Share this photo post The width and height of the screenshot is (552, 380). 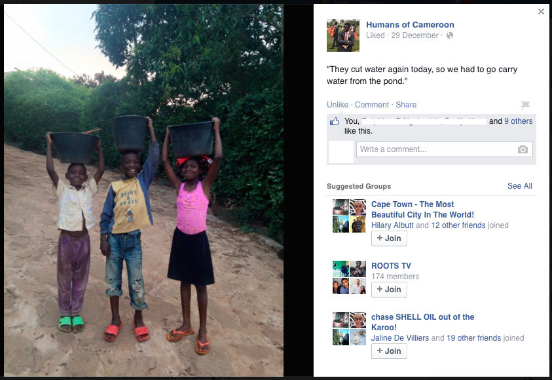pos(406,105)
